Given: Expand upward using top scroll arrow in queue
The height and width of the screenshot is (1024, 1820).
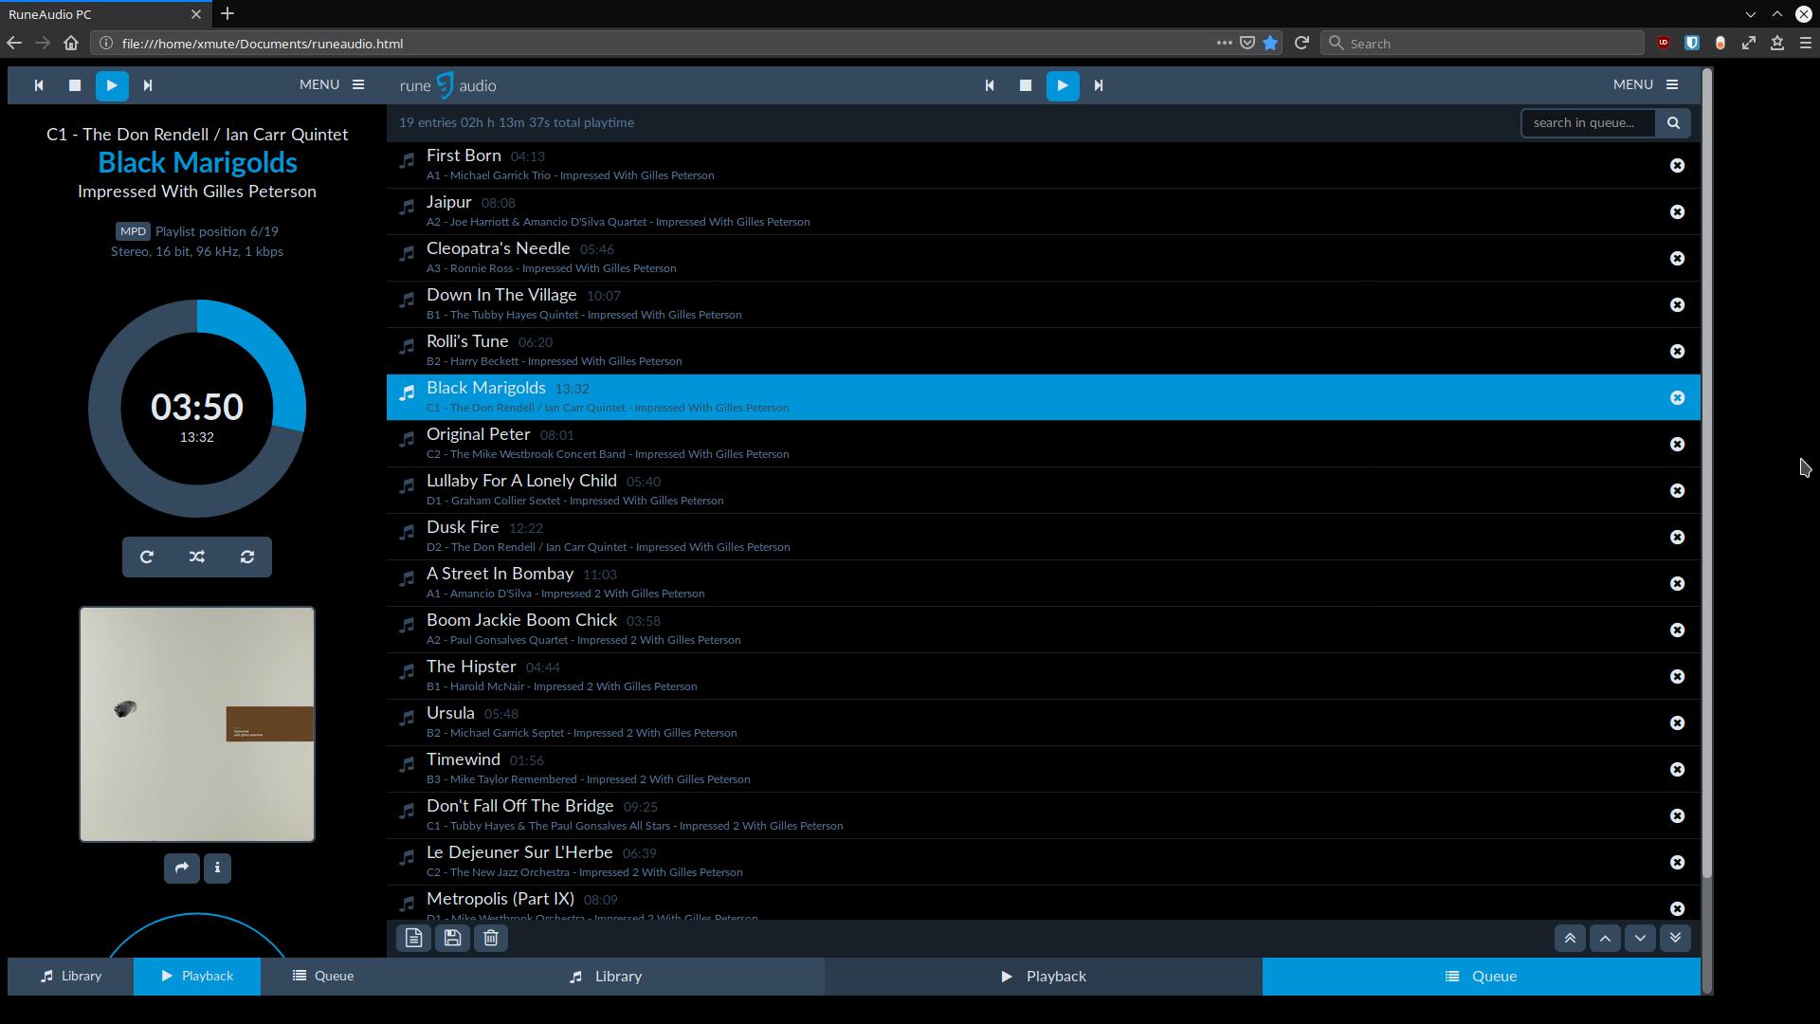Looking at the screenshot, I should 1570,938.
